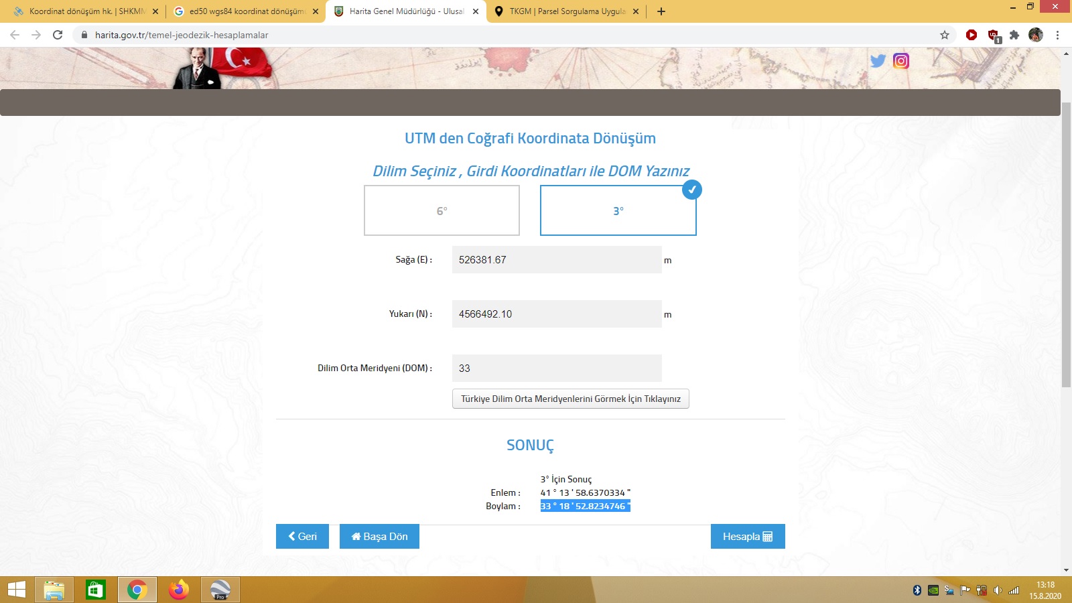Viewport: 1072px width, 603px height.
Task: Open the Chrome extensions puzzle icon
Action: (x=1014, y=35)
